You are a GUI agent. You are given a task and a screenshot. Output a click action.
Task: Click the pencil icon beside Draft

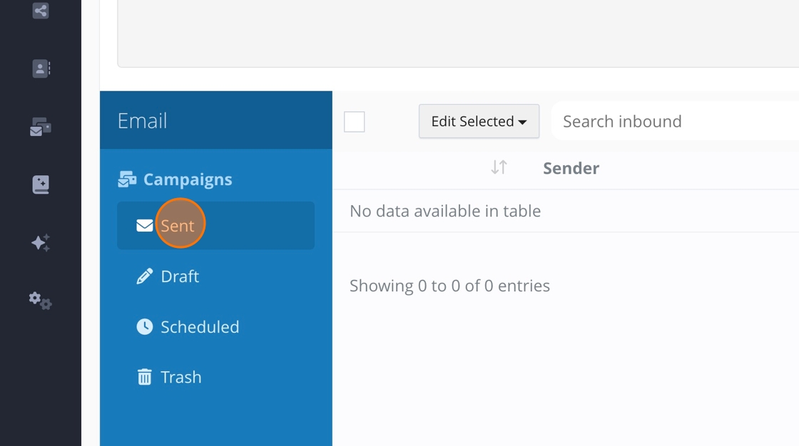tap(145, 276)
